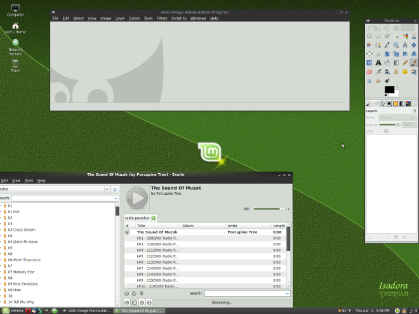The width and height of the screenshot is (419, 314).
Task: Switch to the Brushes dock tab
Action: [x=389, y=103]
